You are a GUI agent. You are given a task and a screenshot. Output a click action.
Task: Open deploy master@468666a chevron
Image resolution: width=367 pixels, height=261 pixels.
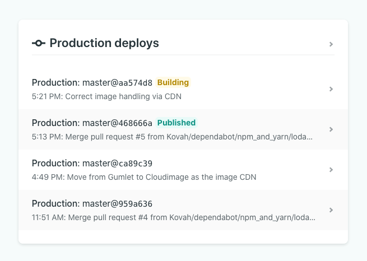coord(331,129)
